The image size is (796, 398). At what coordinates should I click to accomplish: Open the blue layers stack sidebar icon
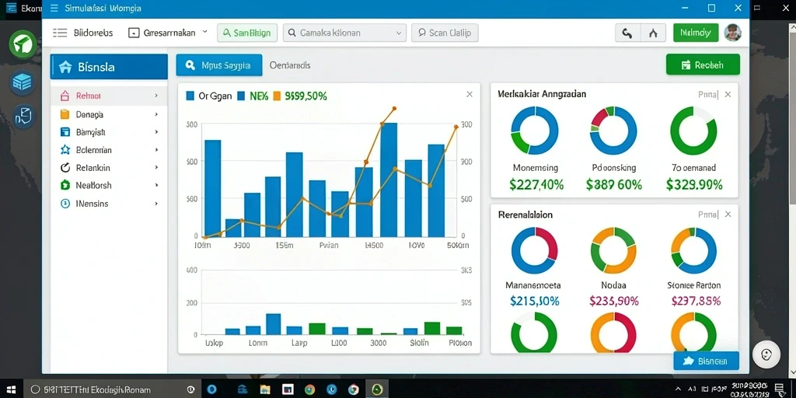click(23, 82)
